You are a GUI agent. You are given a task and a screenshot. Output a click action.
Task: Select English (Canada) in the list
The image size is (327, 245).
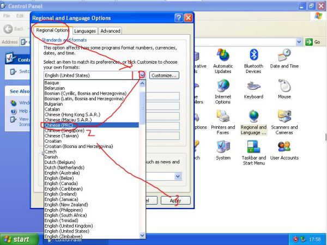[92, 183]
